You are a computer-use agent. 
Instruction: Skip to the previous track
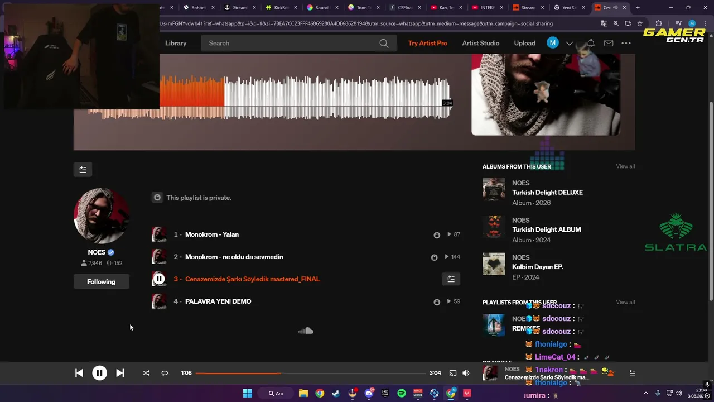pos(79,373)
